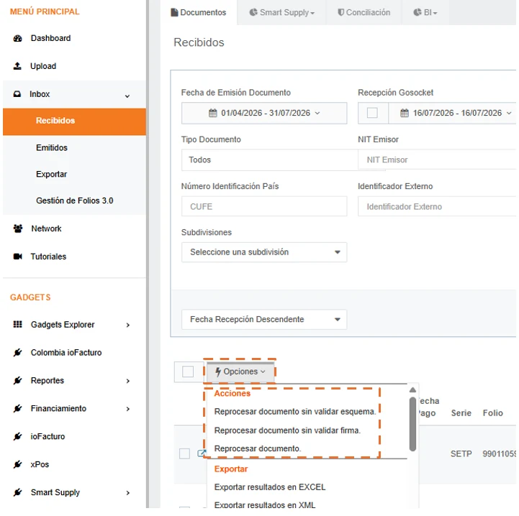Open Gestión de Folios 3.0
This screenshot has height=516, width=519.
click(74, 201)
